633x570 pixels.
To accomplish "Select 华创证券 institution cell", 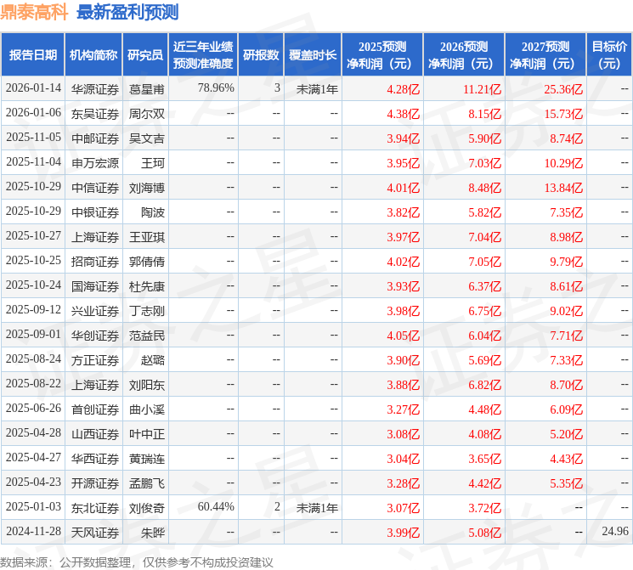I will pos(95,336).
